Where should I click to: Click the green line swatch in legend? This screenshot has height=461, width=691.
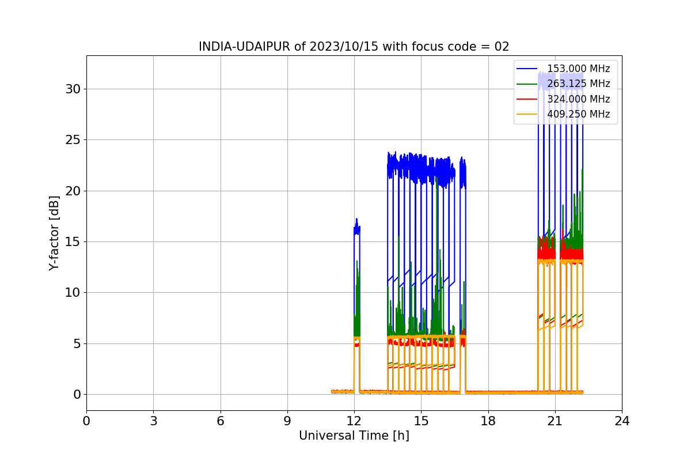pos(527,84)
